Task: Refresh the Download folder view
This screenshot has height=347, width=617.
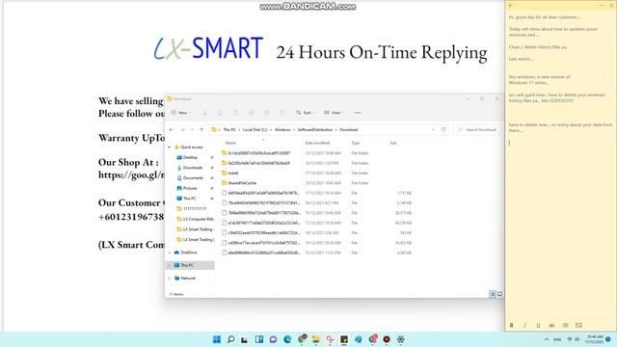Action: (x=443, y=129)
